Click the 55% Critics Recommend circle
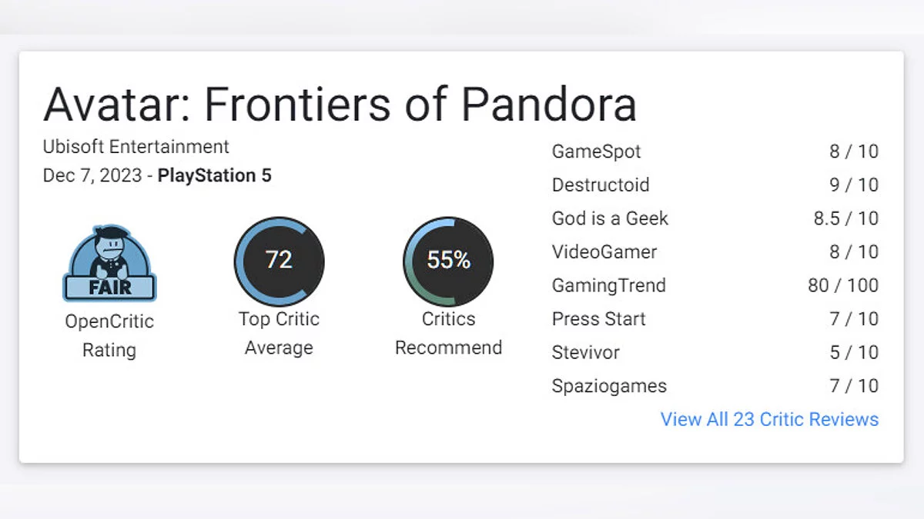This screenshot has width=924, height=519. click(x=448, y=261)
